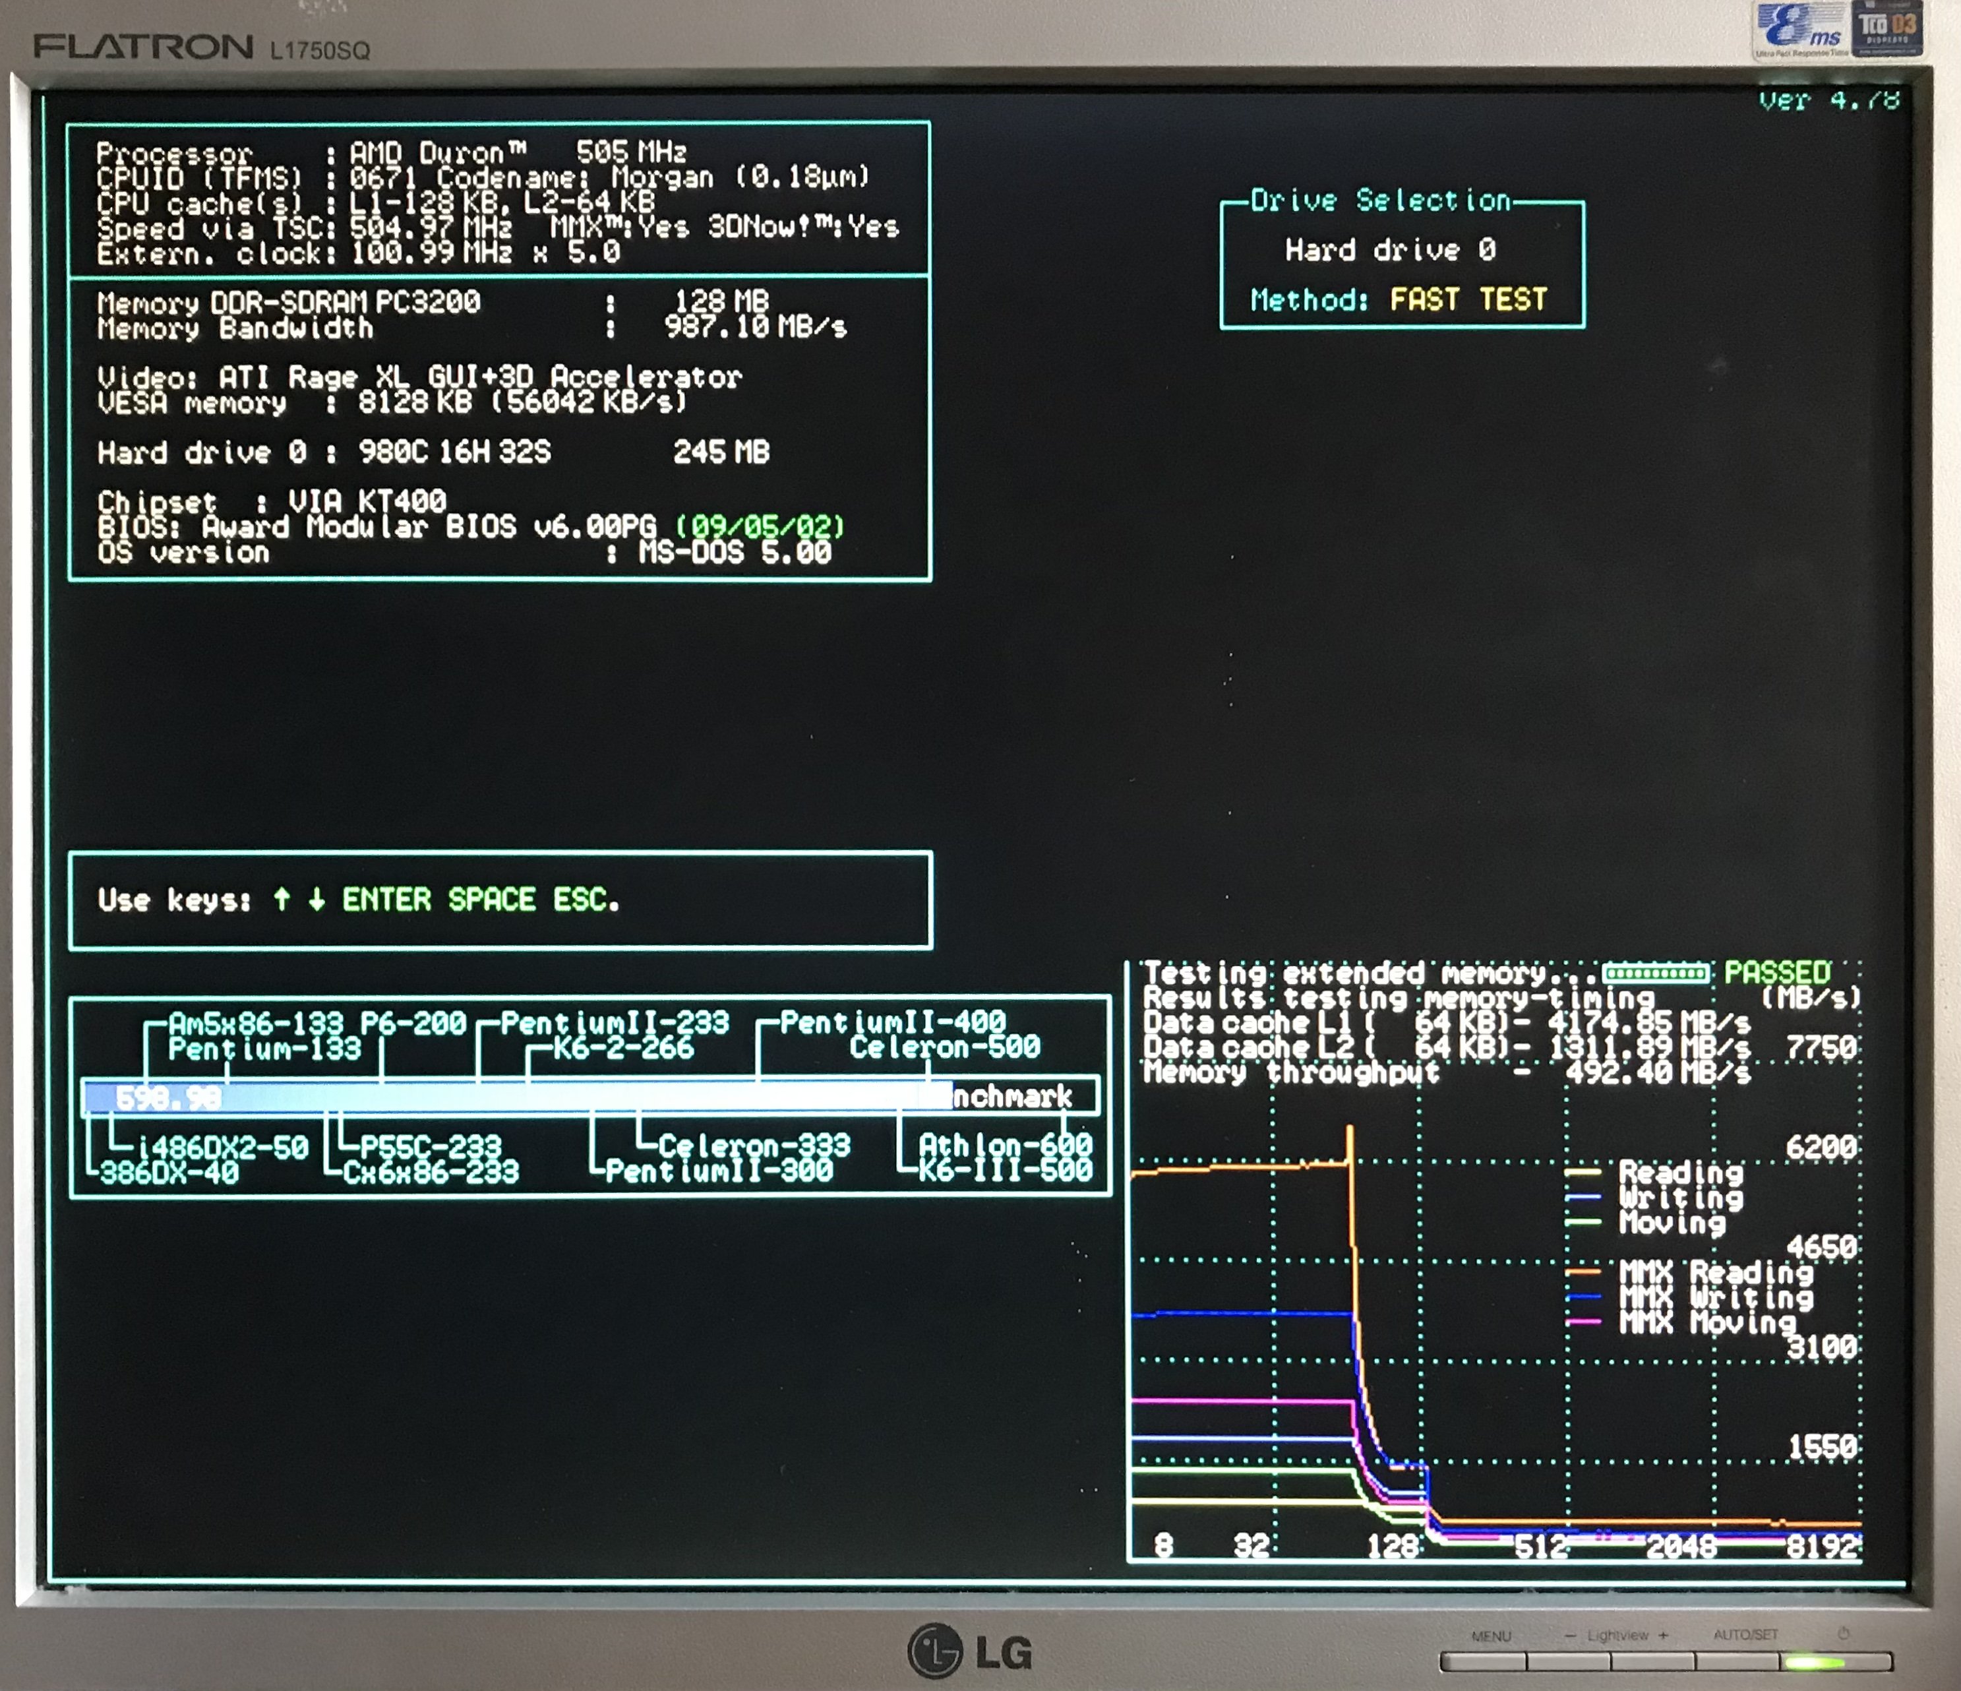1961x1691 pixels.
Task: Click the blue MMX Writing legend swatch
Action: point(1583,1297)
